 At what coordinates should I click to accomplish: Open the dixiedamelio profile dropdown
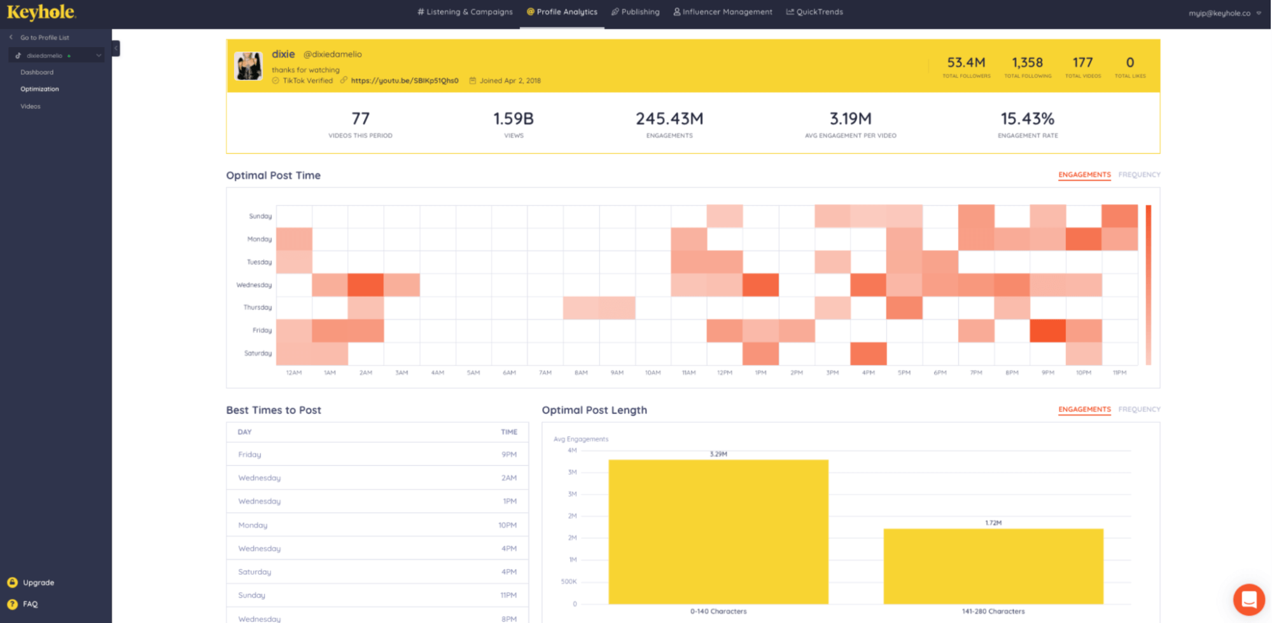tap(99, 55)
